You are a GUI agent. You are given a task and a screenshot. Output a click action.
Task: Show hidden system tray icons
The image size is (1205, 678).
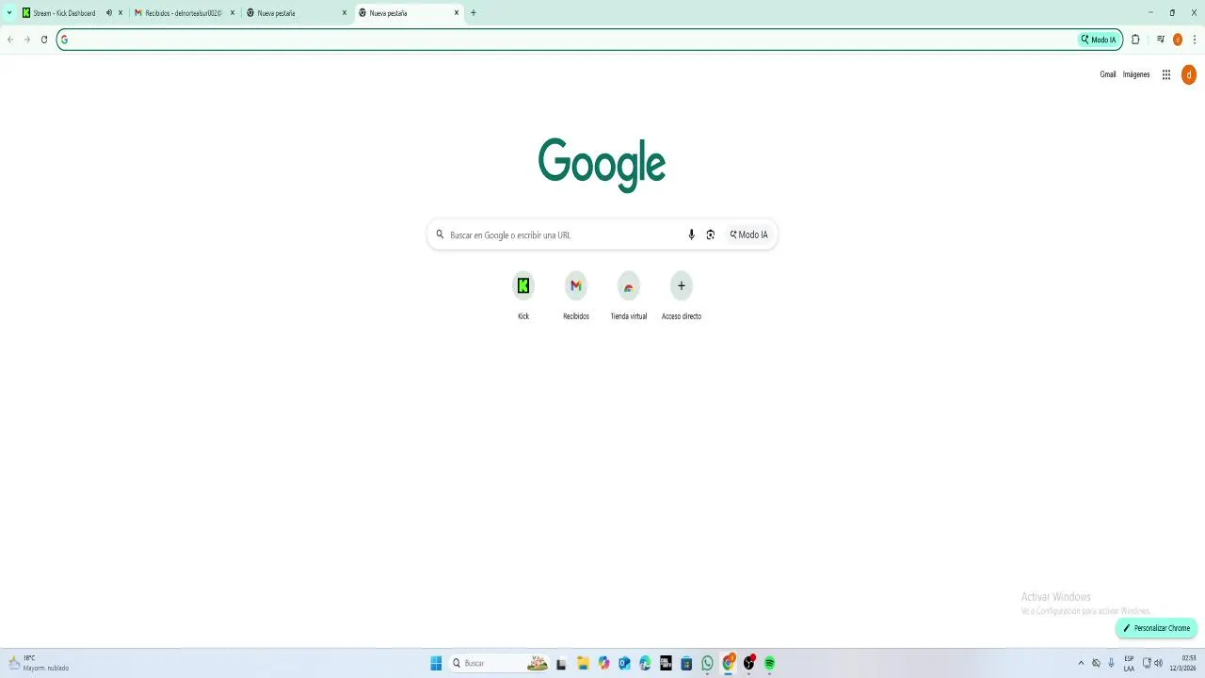(1081, 663)
